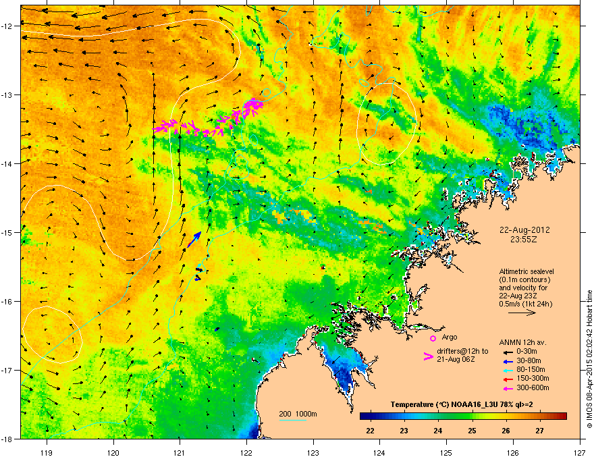This screenshot has height=459, width=594.
Task: Click the colorbar tick label 22
Action: pyautogui.click(x=370, y=431)
